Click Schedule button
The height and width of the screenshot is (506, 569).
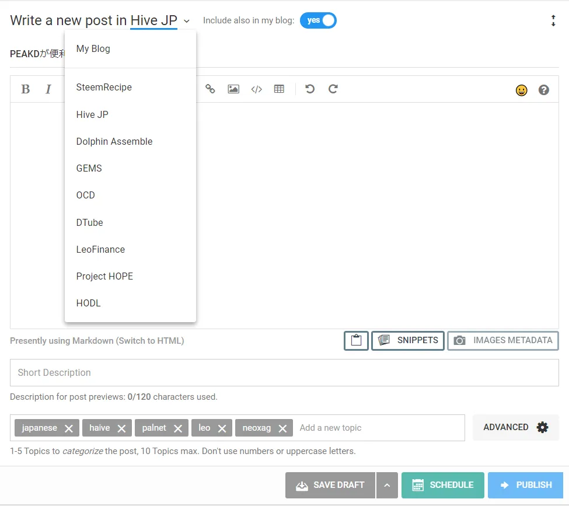(x=443, y=485)
